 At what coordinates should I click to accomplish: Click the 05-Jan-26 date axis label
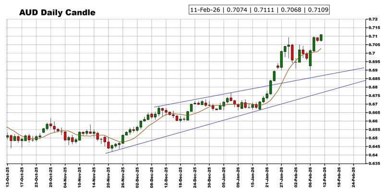[x=224, y=178]
